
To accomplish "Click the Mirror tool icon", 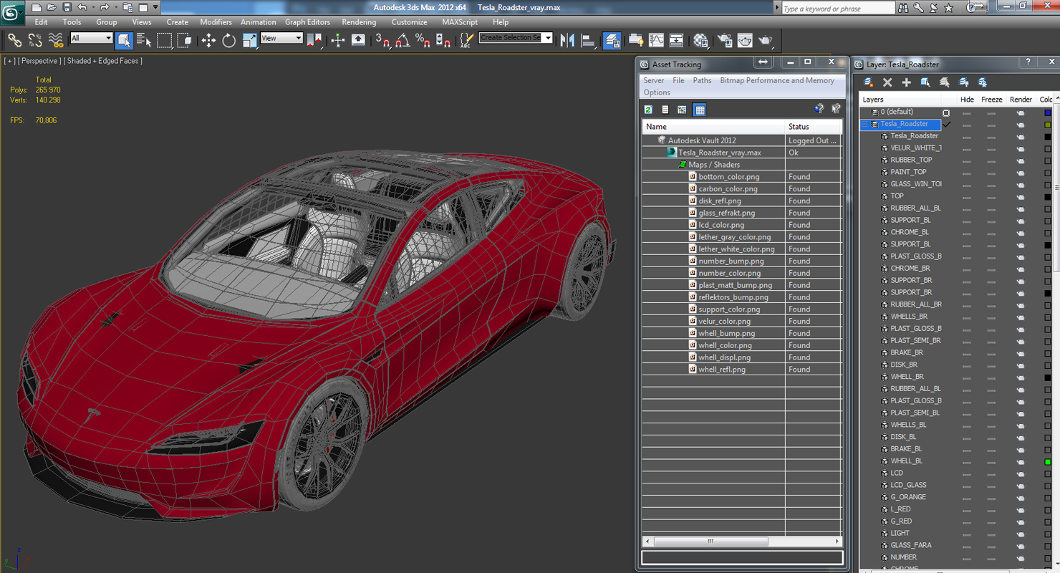I will point(568,41).
